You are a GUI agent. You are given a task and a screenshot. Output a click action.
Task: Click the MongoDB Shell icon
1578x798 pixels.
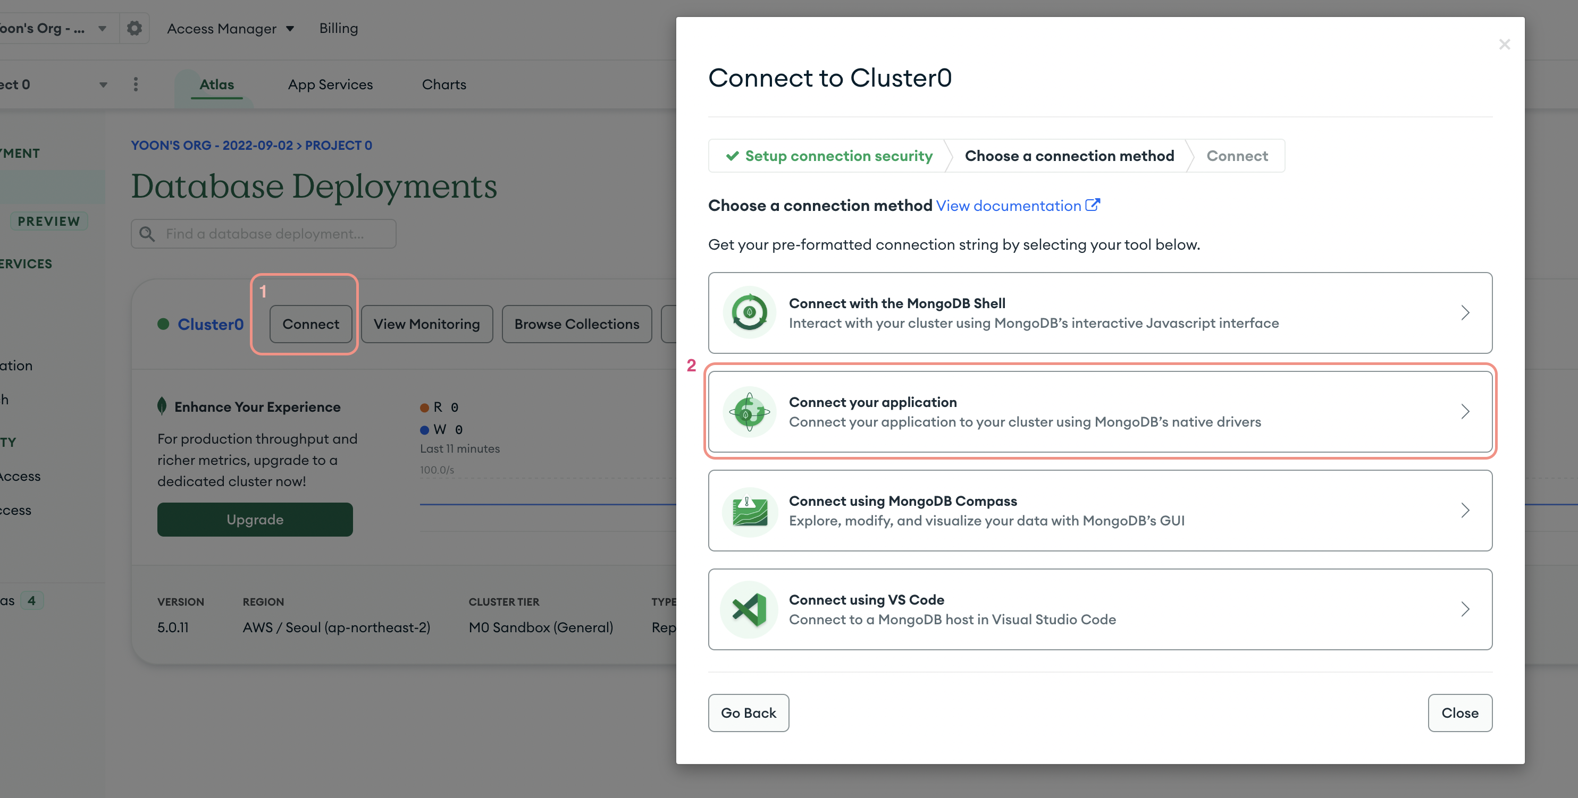tap(749, 313)
